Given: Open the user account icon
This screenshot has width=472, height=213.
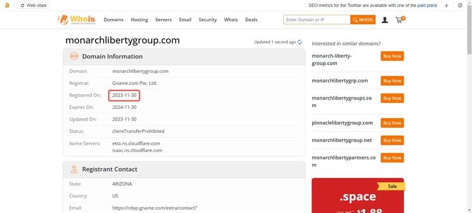Looking at the screenshot, I should pyautogui.click(x=385, y=20).
